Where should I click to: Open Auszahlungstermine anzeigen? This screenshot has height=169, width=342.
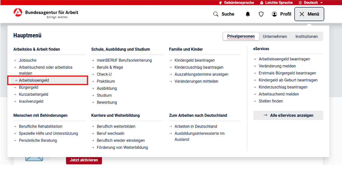tap(202, 74)
